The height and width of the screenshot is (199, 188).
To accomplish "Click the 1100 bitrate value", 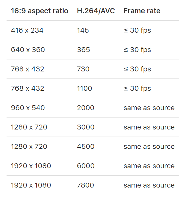I will (x=85, y=88).
